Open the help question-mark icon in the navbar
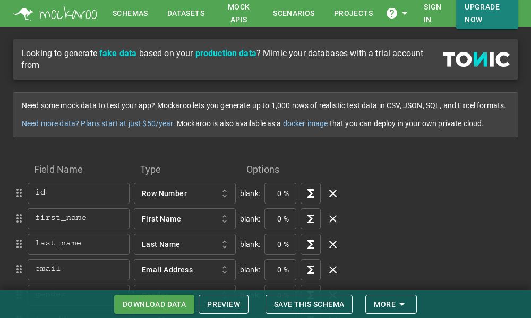 click(391, 13)
